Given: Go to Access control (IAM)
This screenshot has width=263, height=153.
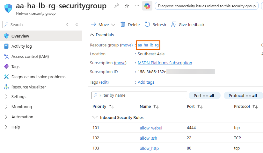Looking at the screenshot, I should 30,56.
